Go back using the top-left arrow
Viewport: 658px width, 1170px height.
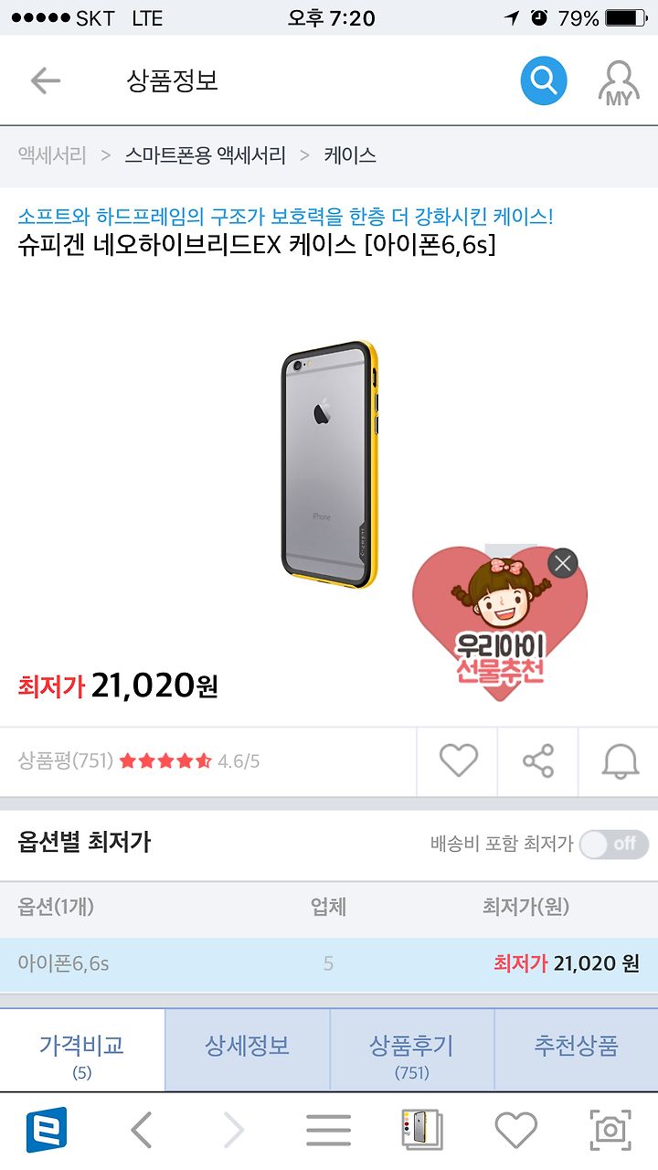coord(45,80)
